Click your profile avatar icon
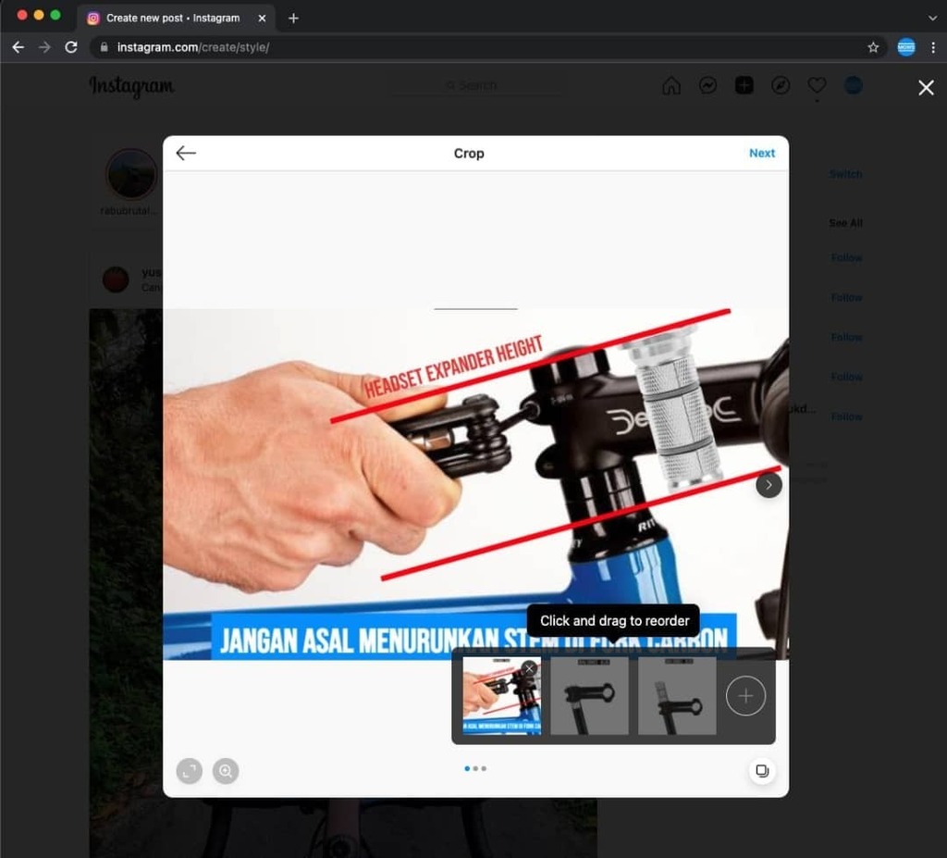 click(853, 85)
